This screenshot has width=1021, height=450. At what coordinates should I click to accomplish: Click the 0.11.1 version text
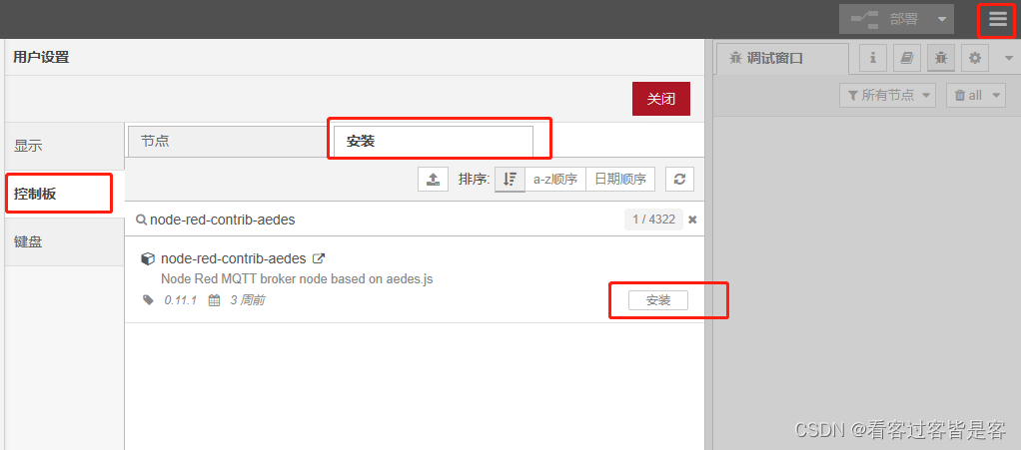coord(181,300)
